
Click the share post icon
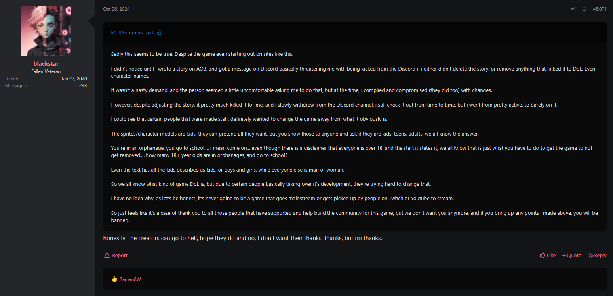pos(573,9)
